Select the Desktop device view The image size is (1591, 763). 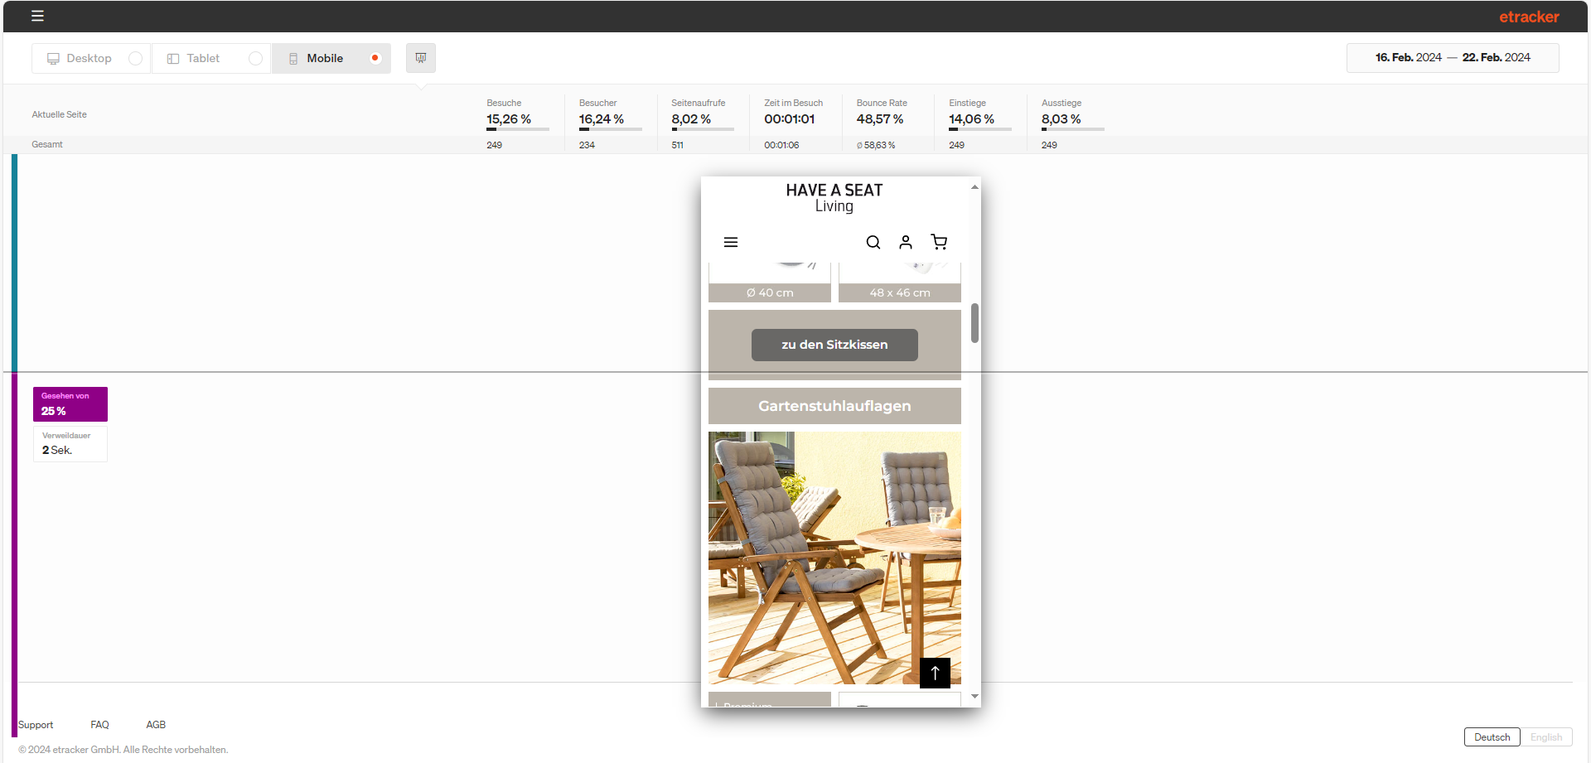point(91,58)
